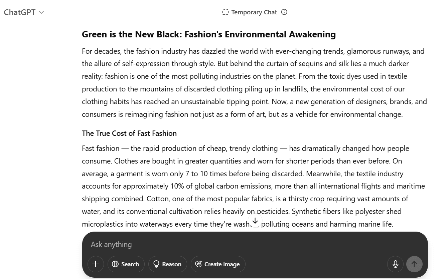Screen dimensions: 448x279
Task: Open the Temporary Chat info icon
Action: click(284, 12)
